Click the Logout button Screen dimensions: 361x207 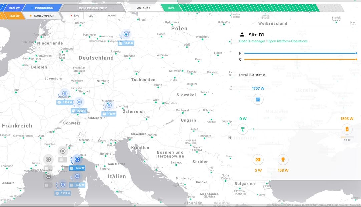(111, 15)
